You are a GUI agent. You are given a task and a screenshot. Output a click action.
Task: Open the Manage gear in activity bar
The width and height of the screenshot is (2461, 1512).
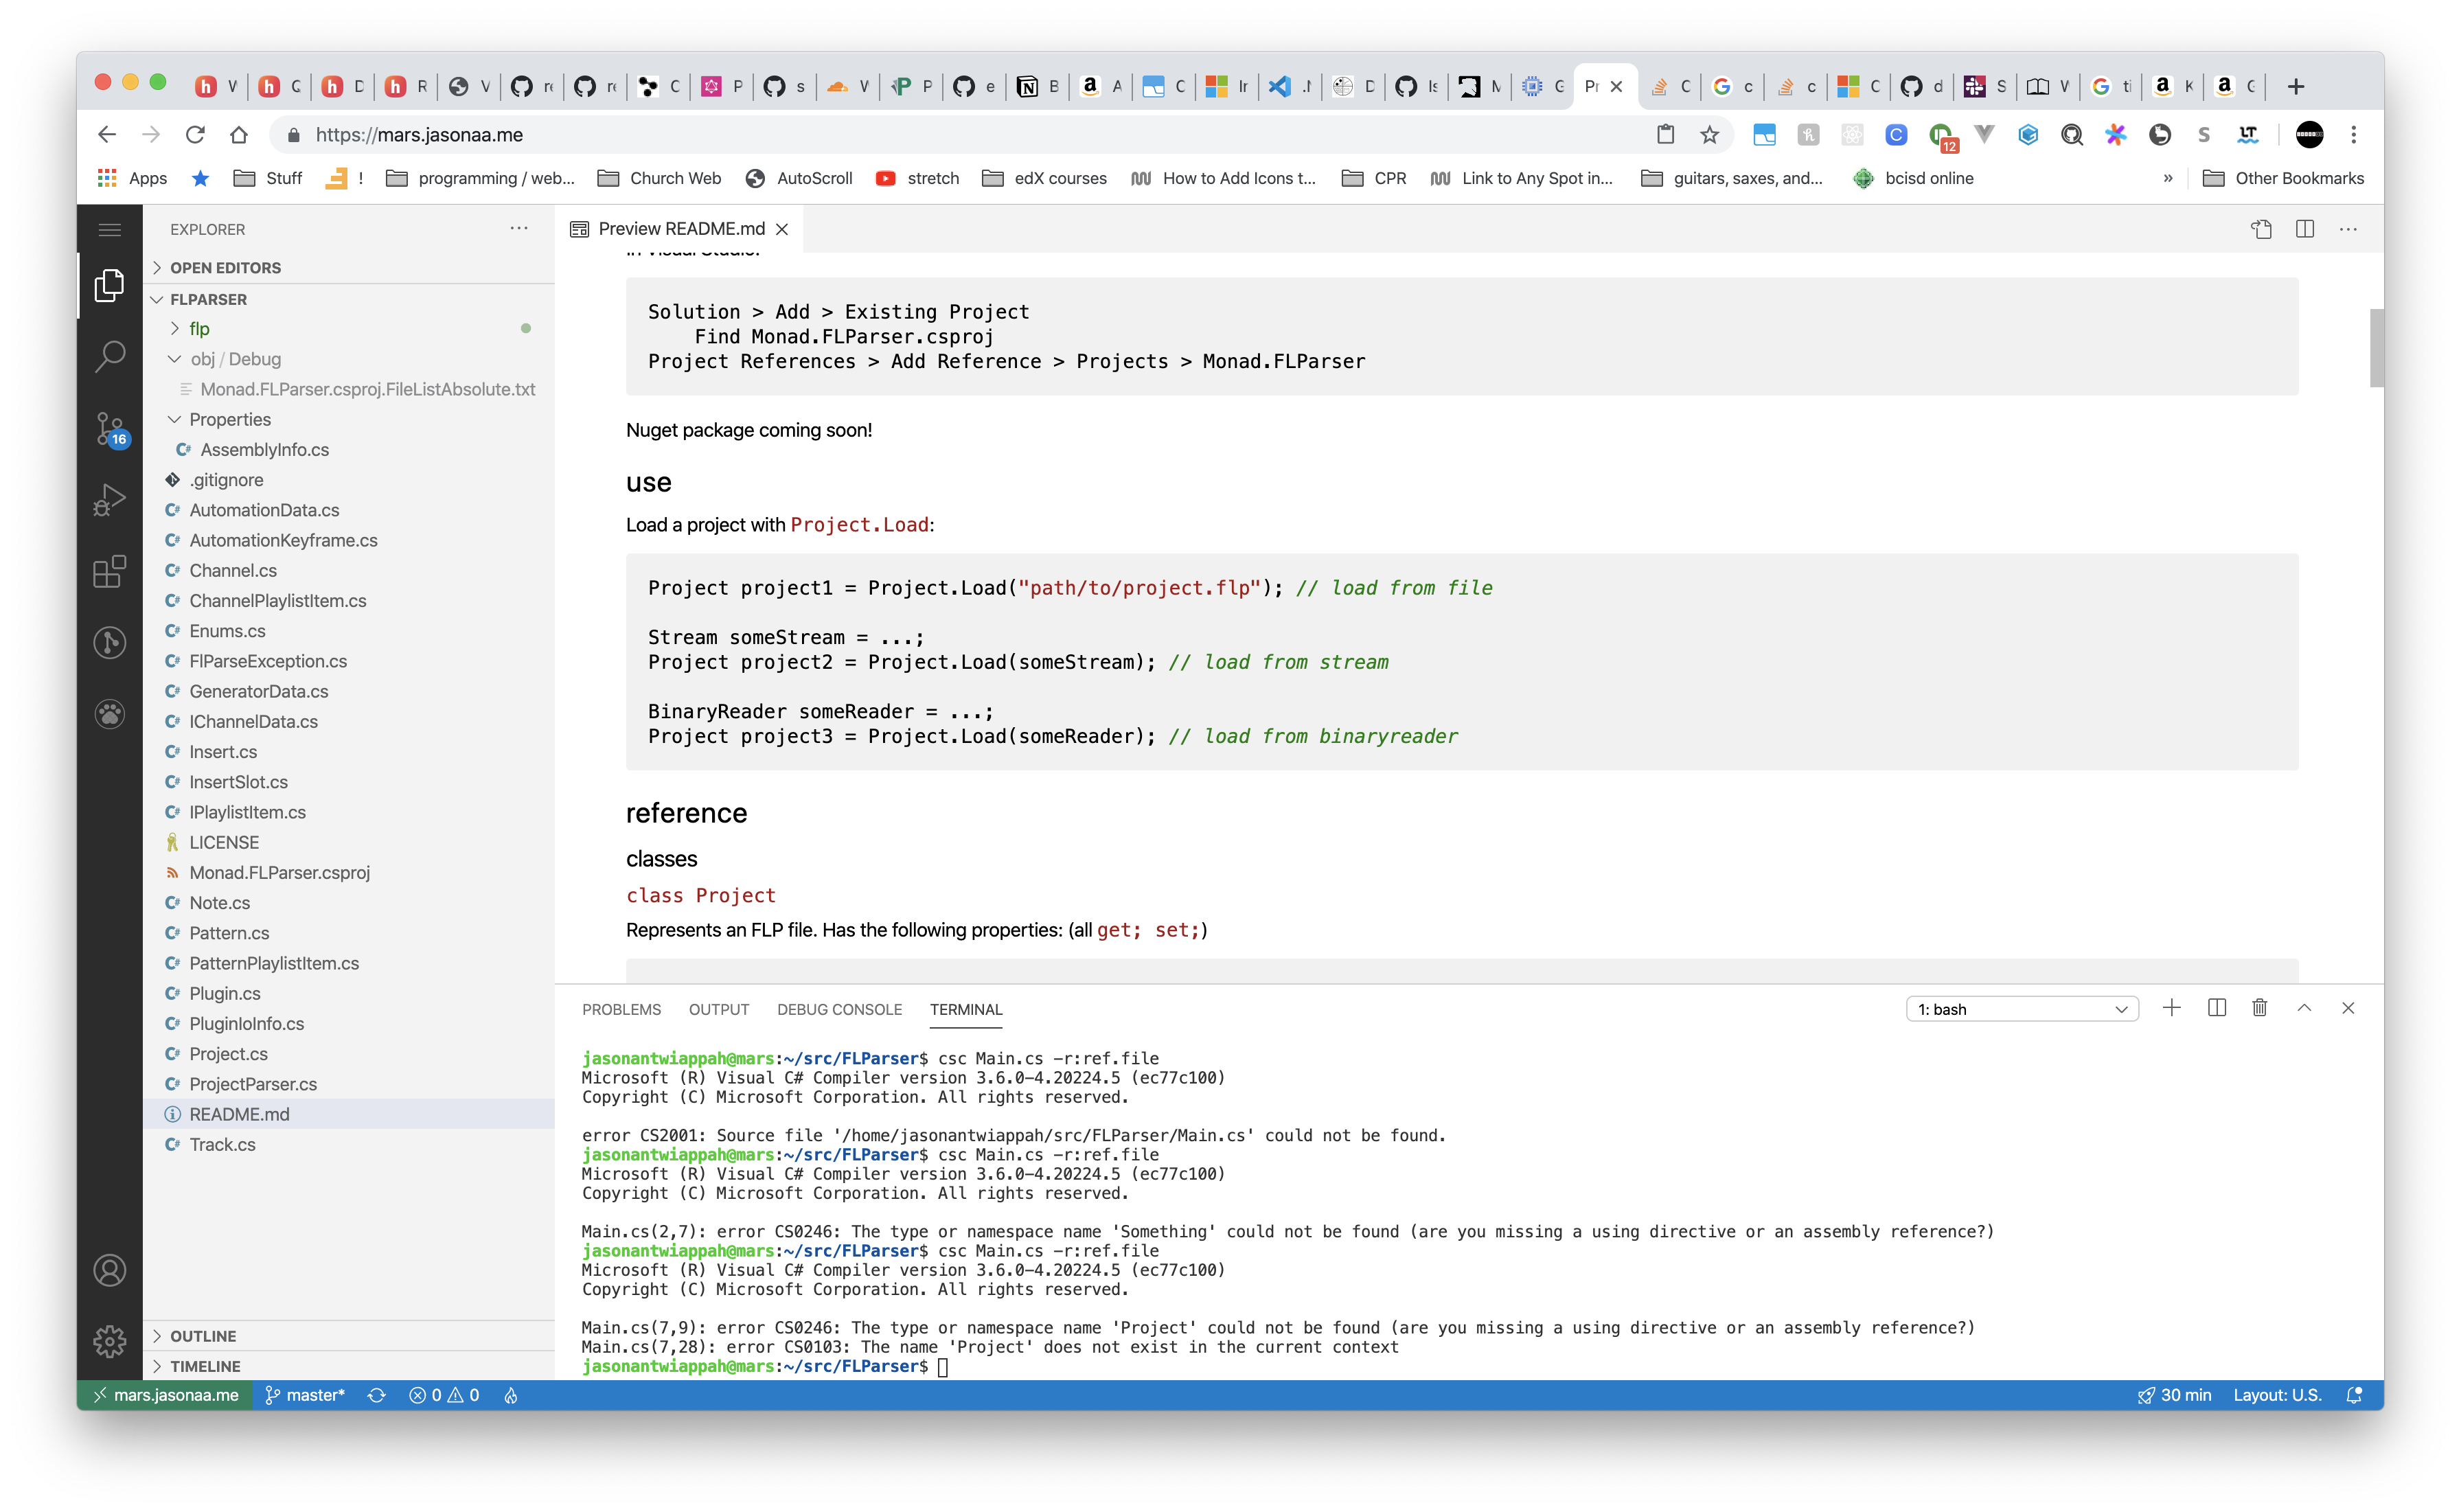coord(109,1340)
